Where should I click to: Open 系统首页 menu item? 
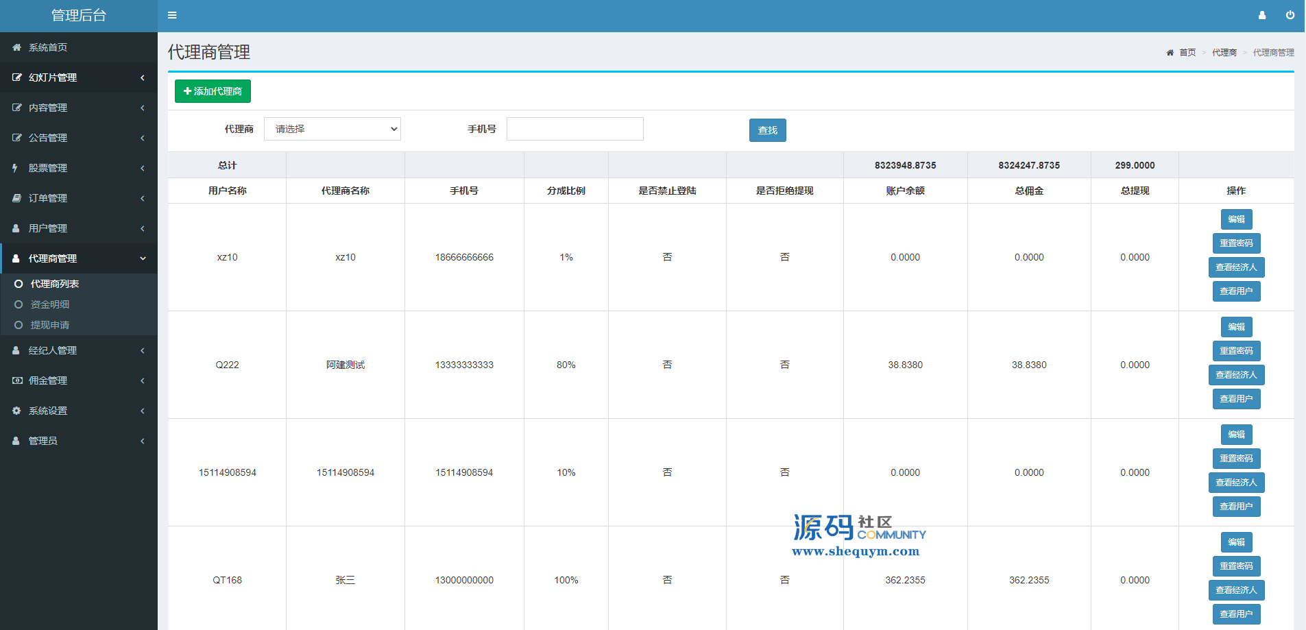pos(79,47)
